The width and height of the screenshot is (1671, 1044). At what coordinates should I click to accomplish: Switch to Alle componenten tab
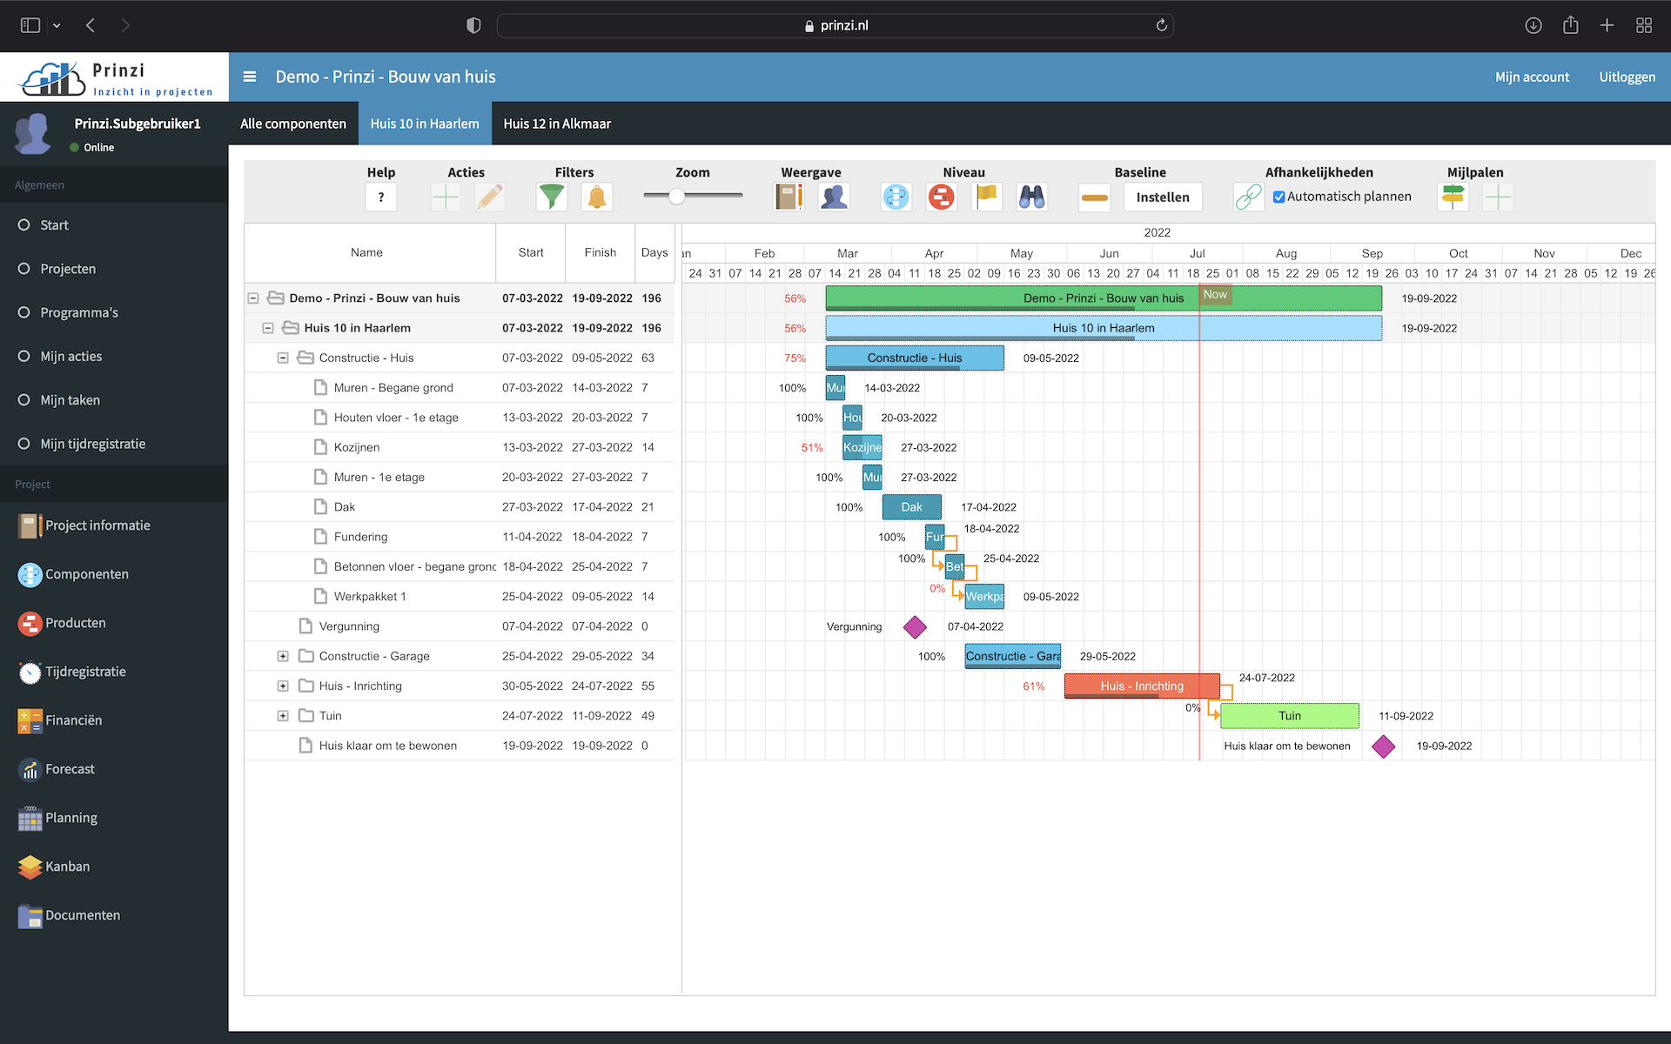(x=293, y=124)
